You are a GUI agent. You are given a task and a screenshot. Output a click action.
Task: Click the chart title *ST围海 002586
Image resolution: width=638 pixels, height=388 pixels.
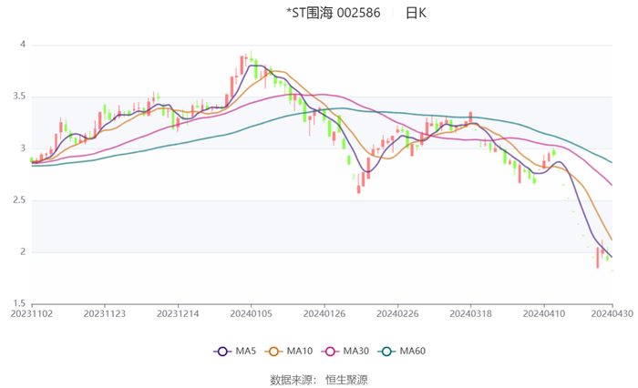click(334, 13)
